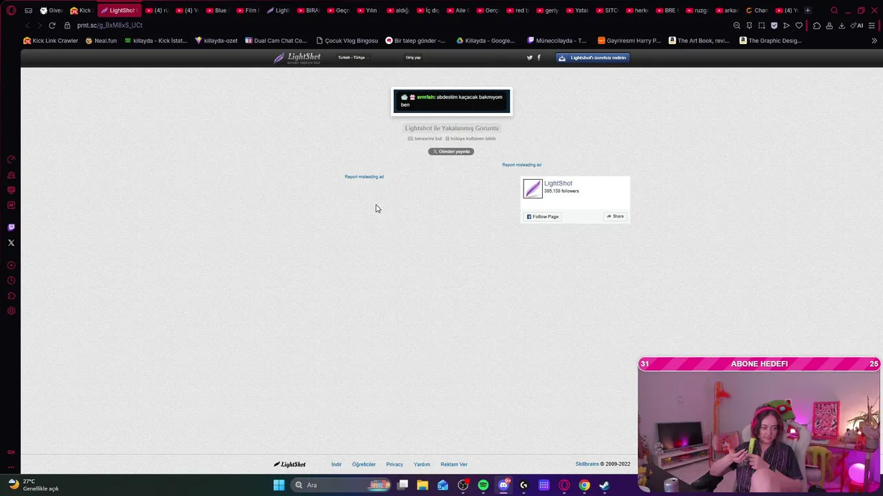Image resolution: width=883 pixels, height=496 pixels.
Task: Open the weather widget showing 27°C
Action: tap(34, 485)
